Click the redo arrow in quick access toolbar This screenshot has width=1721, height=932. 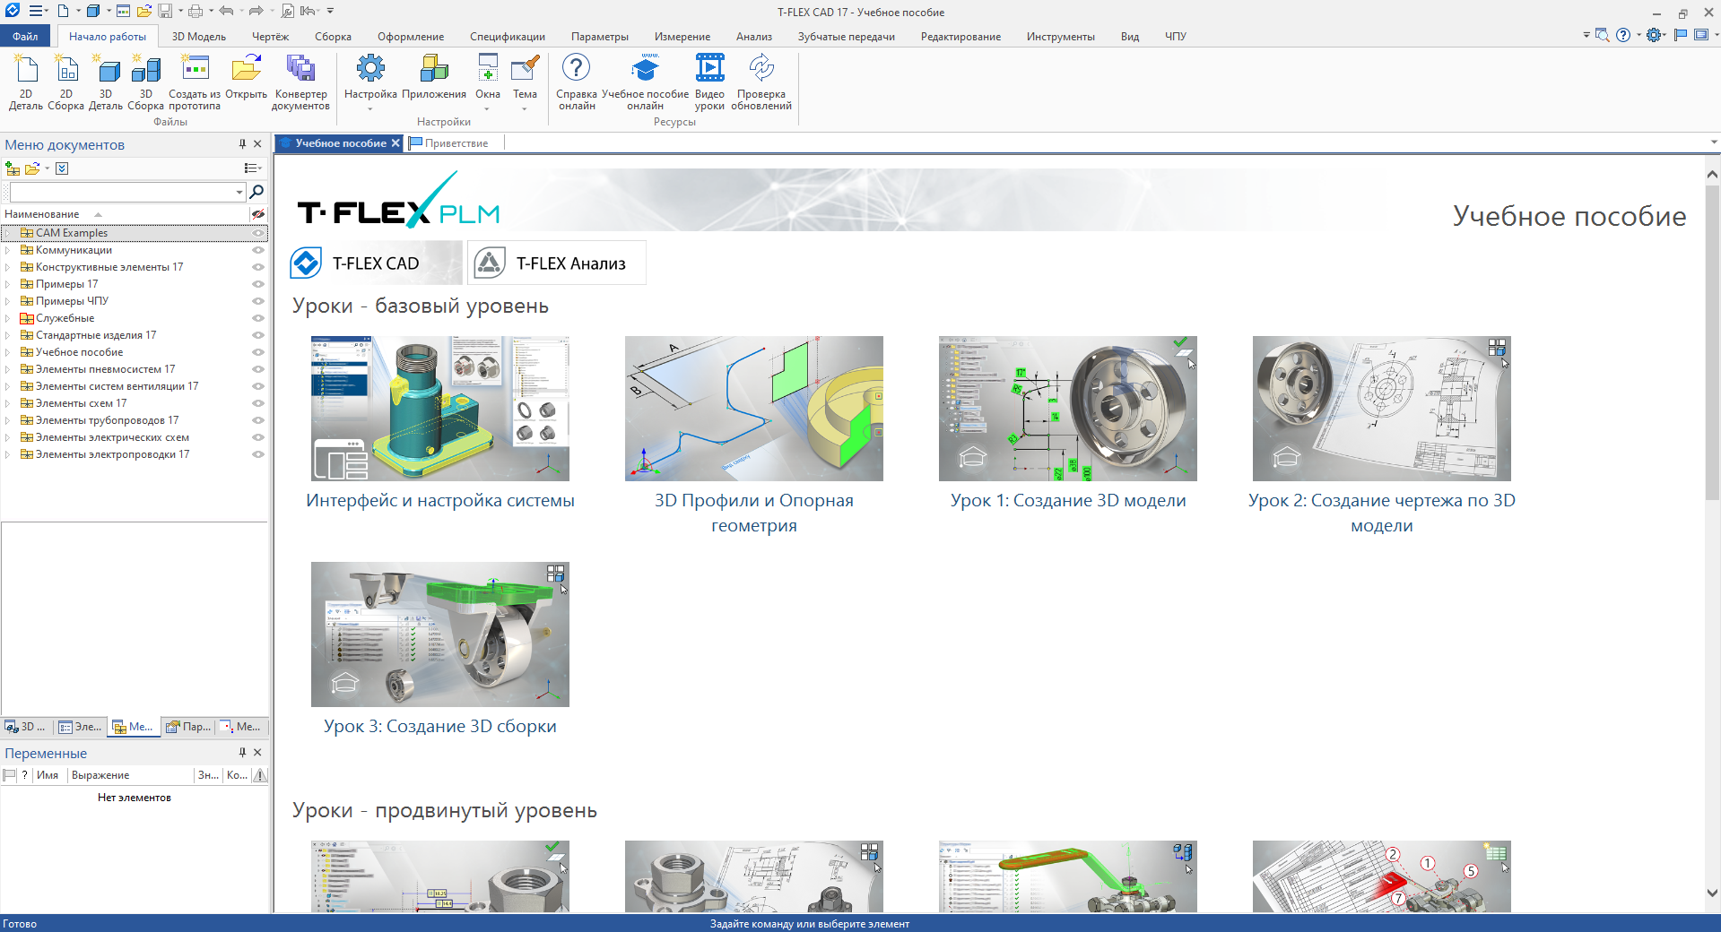pos(256,12)
